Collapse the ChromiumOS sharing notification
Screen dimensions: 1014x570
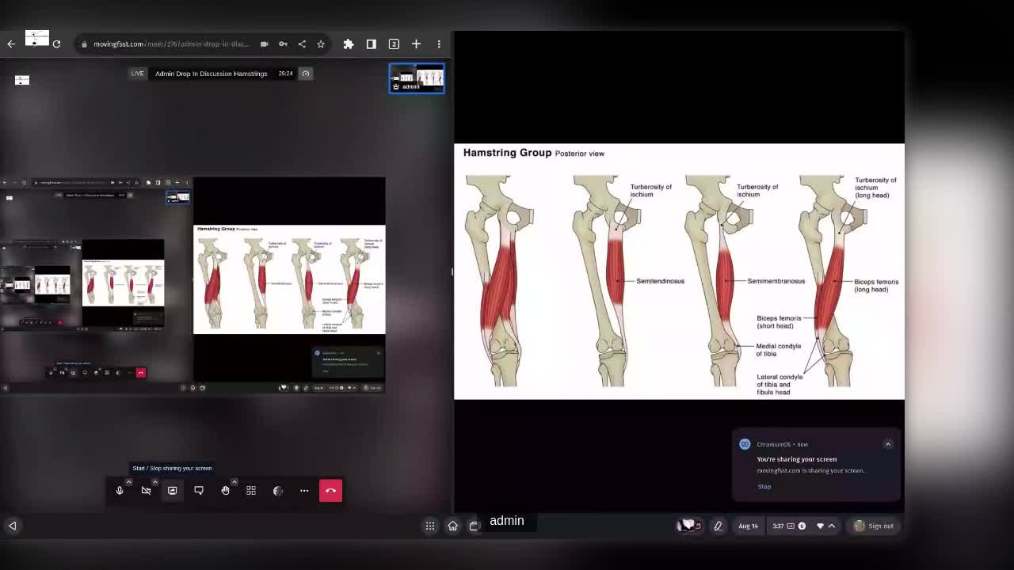(888, 444)
